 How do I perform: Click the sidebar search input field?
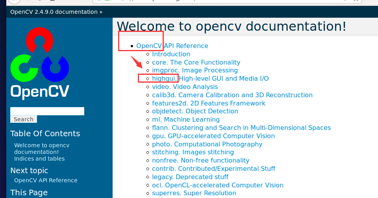tap(47, 111)
